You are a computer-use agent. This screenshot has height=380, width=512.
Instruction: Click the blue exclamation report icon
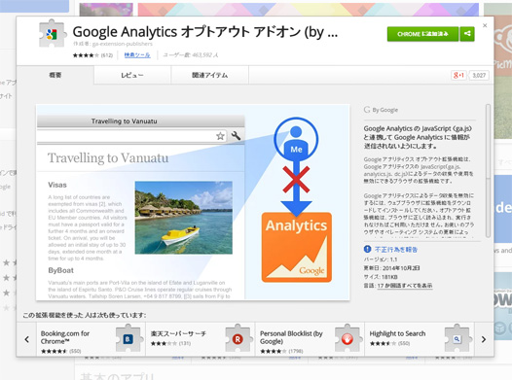[x=367, y=250]
